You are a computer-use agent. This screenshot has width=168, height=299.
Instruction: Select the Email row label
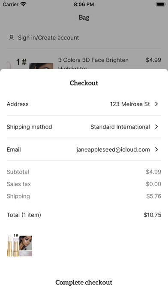point(14,149)
